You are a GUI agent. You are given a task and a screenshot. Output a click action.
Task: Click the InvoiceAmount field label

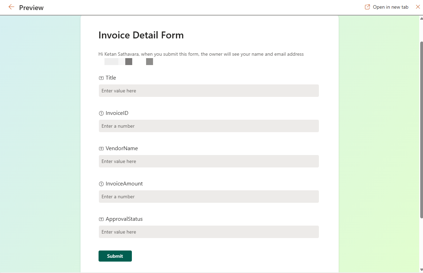[x=124, y=184]
